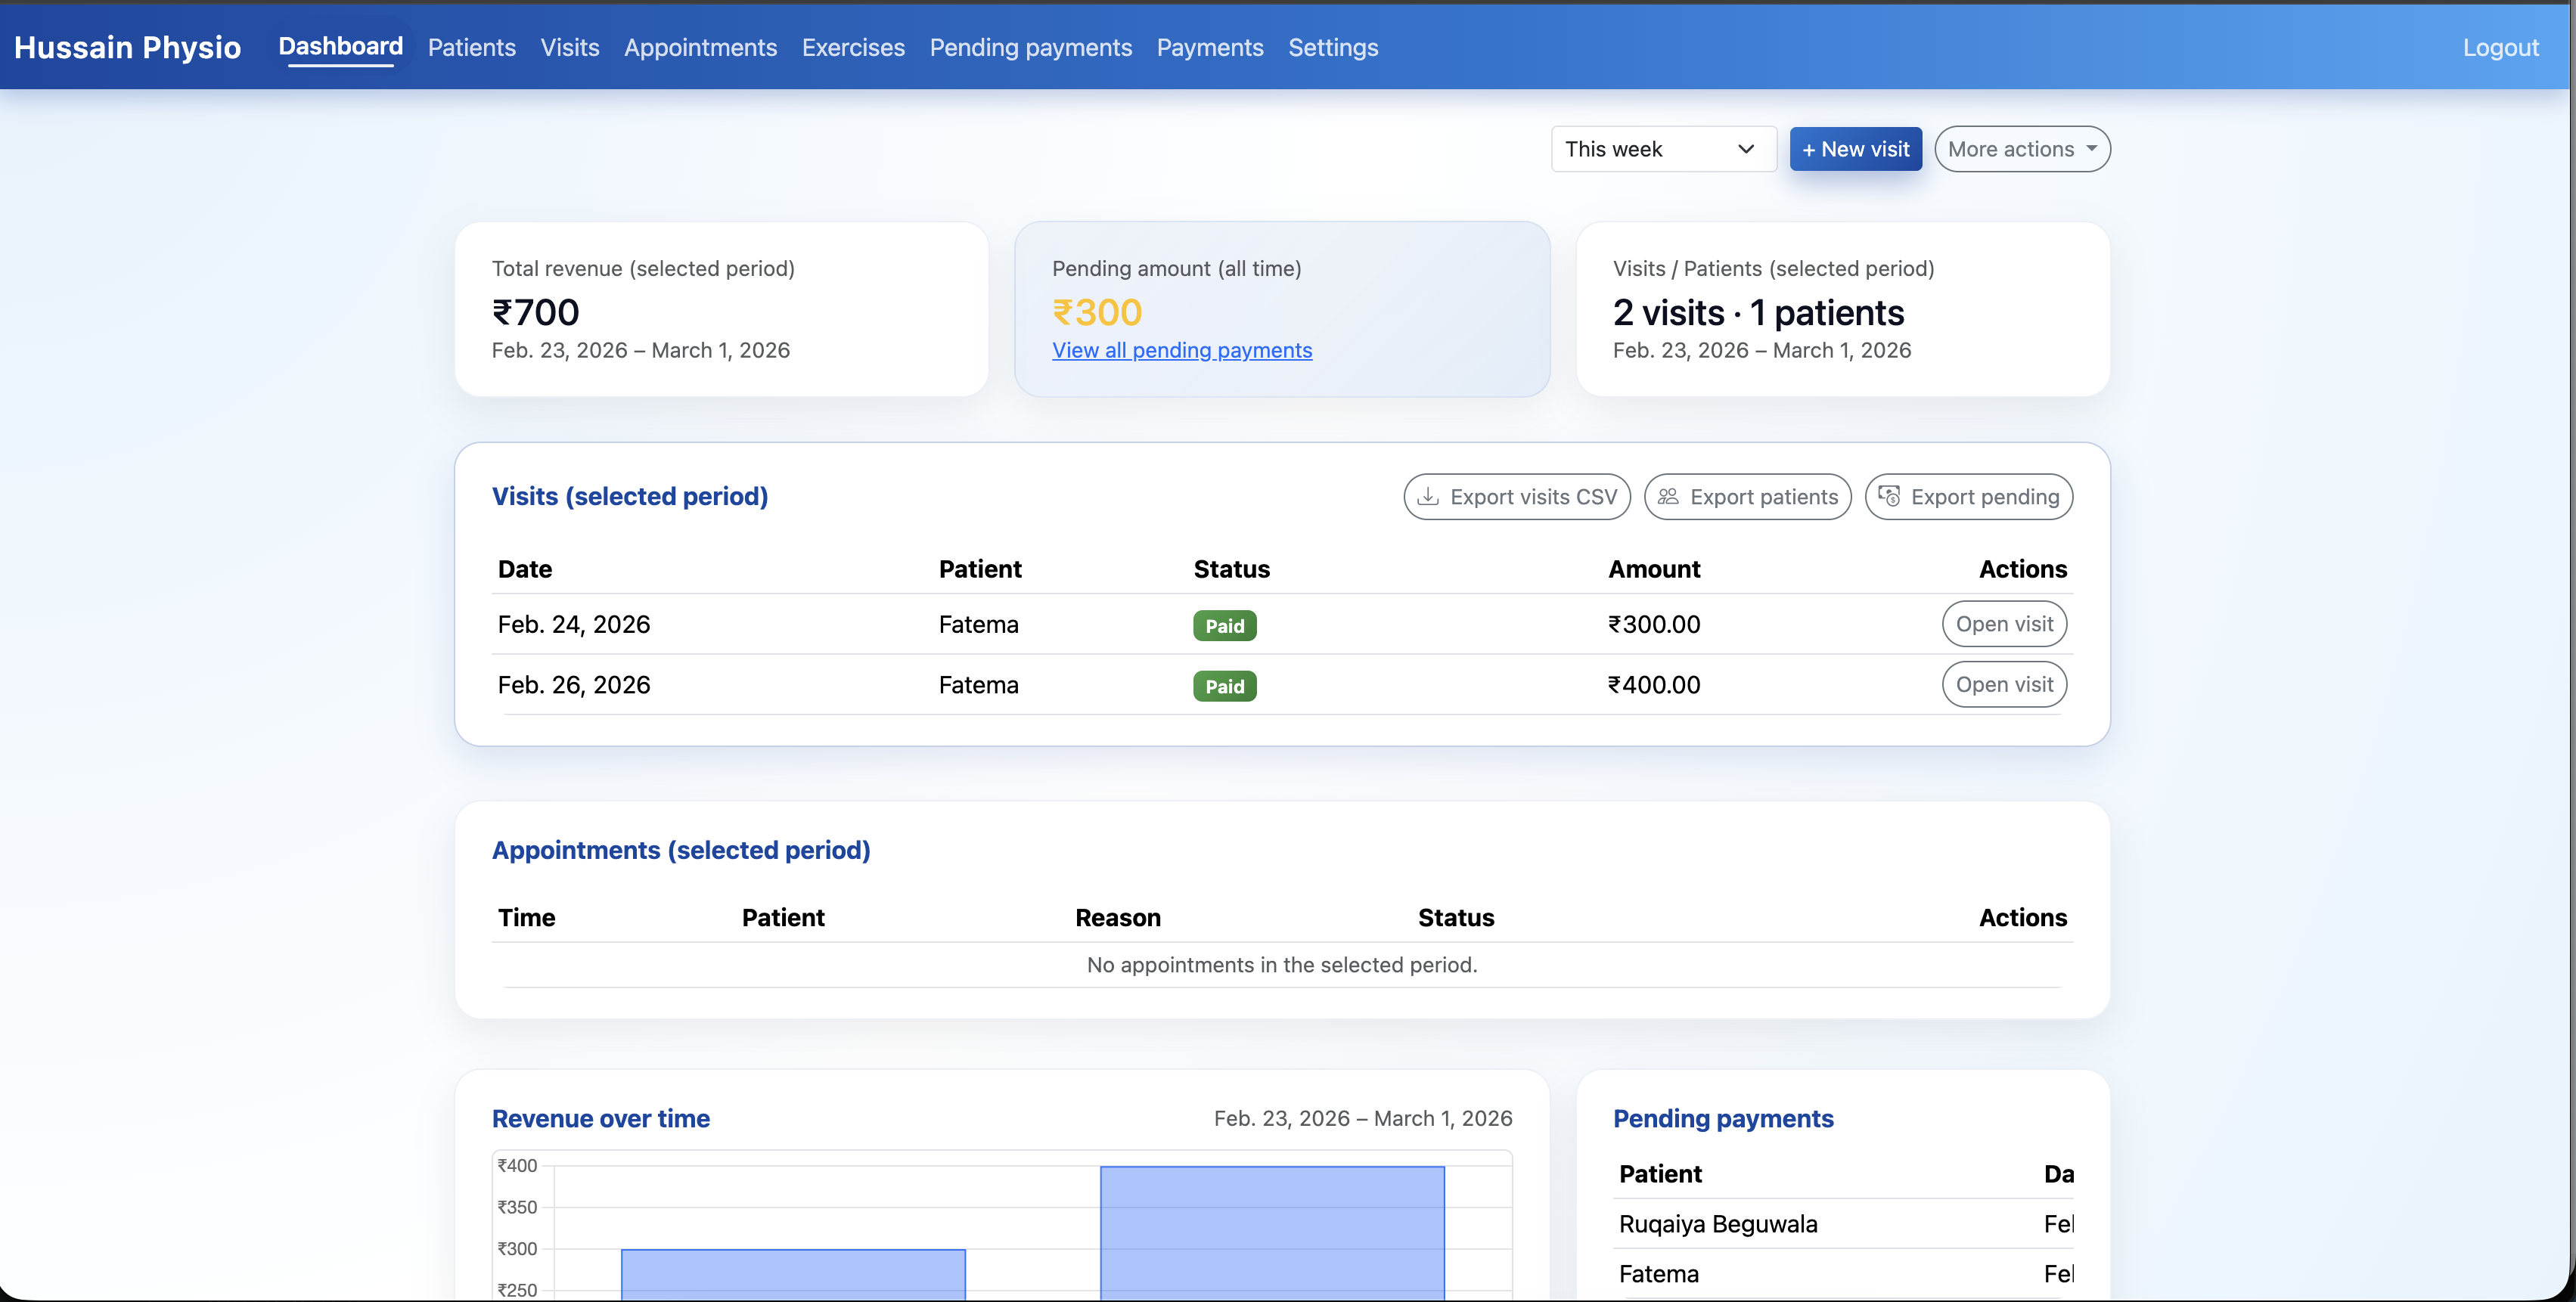The height and width of the screenshot is (1302, 2576).
Task: Click the download icon on Export visits CSV
Action: [1429, 497]
